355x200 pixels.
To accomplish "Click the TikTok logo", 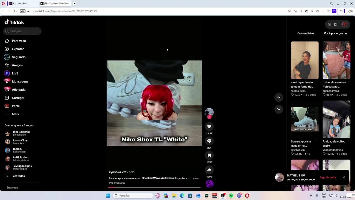I will click(x=14, y=22).
